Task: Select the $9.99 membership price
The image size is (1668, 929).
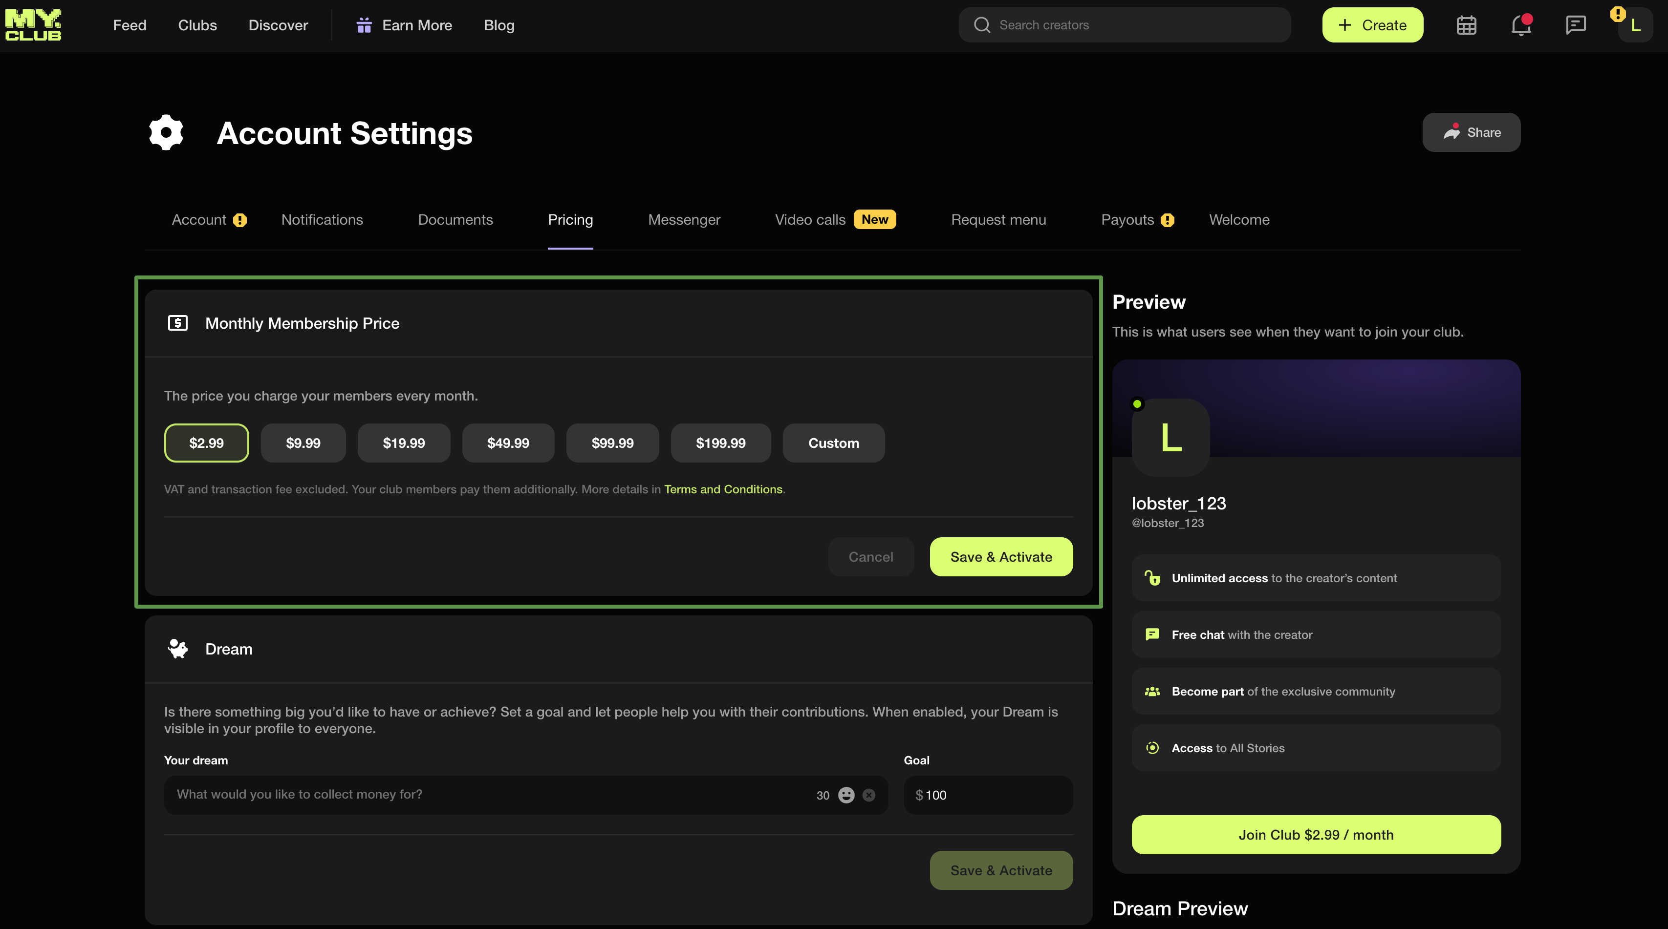Action: pos(303,443)
